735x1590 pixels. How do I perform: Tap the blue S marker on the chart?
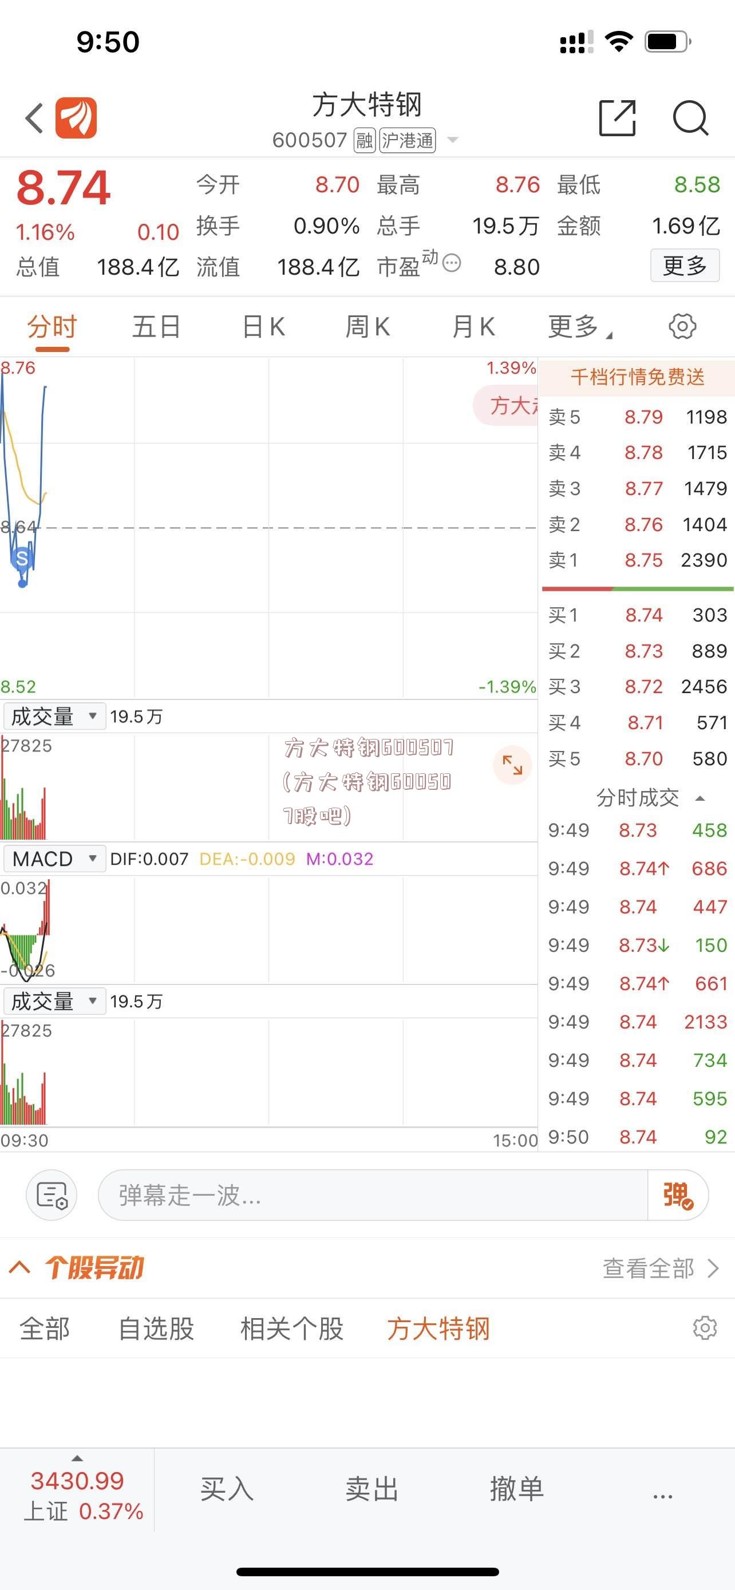click(22, 558)
